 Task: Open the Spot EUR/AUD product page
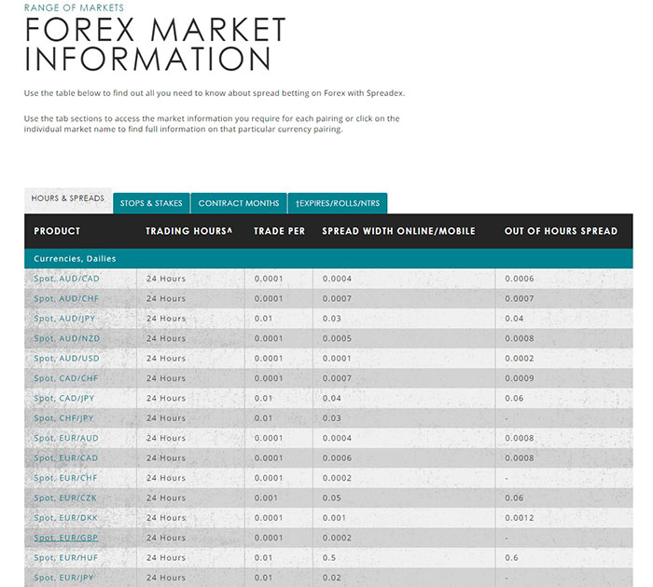point(66,438)
